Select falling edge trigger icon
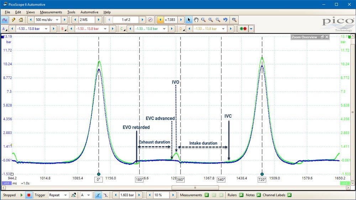The width and height of the screenshot is (356, 200). click(x=106, y=195)
